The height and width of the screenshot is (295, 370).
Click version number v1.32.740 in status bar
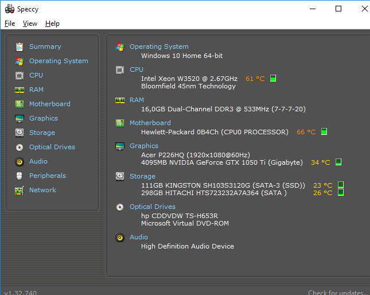tap(20, 293)
